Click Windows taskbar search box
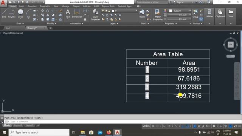 (x=39, y=132)
